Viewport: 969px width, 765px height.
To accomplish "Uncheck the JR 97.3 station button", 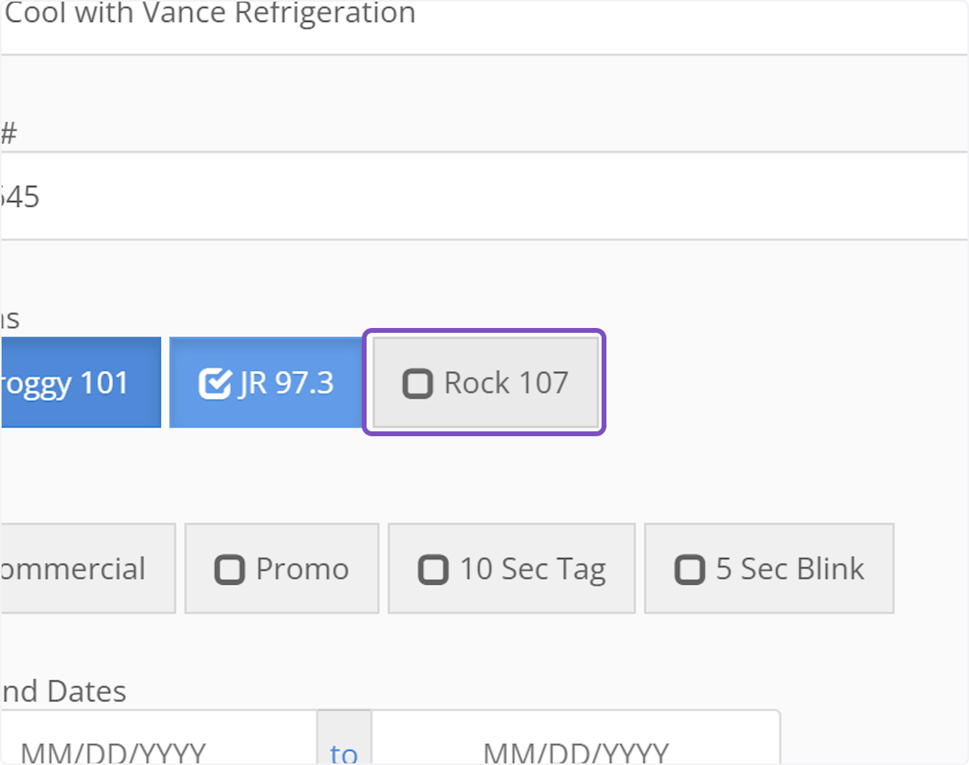I will (266, 382).
